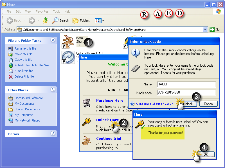Click the red Delete X icon

coord(11,77)
